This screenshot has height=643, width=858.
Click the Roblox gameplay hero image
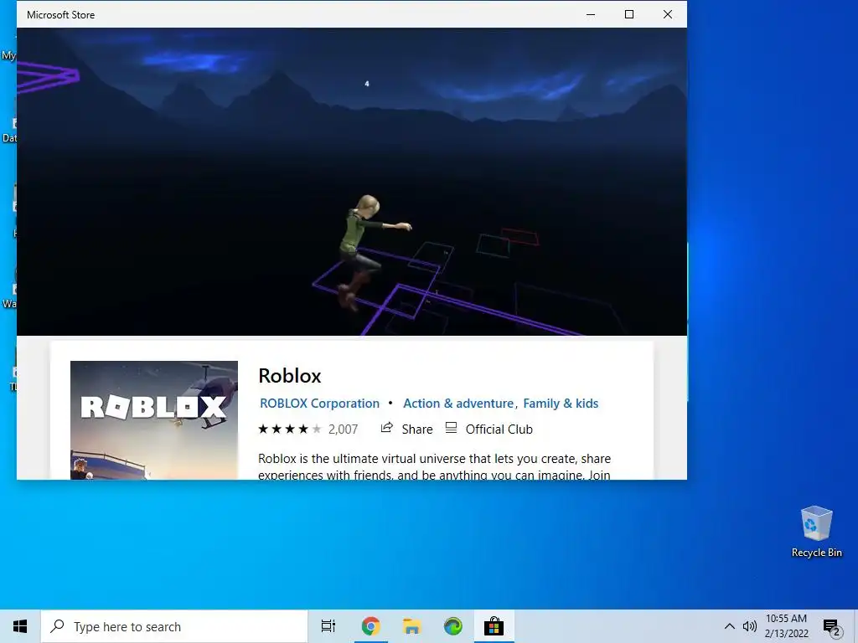point(352,182)
